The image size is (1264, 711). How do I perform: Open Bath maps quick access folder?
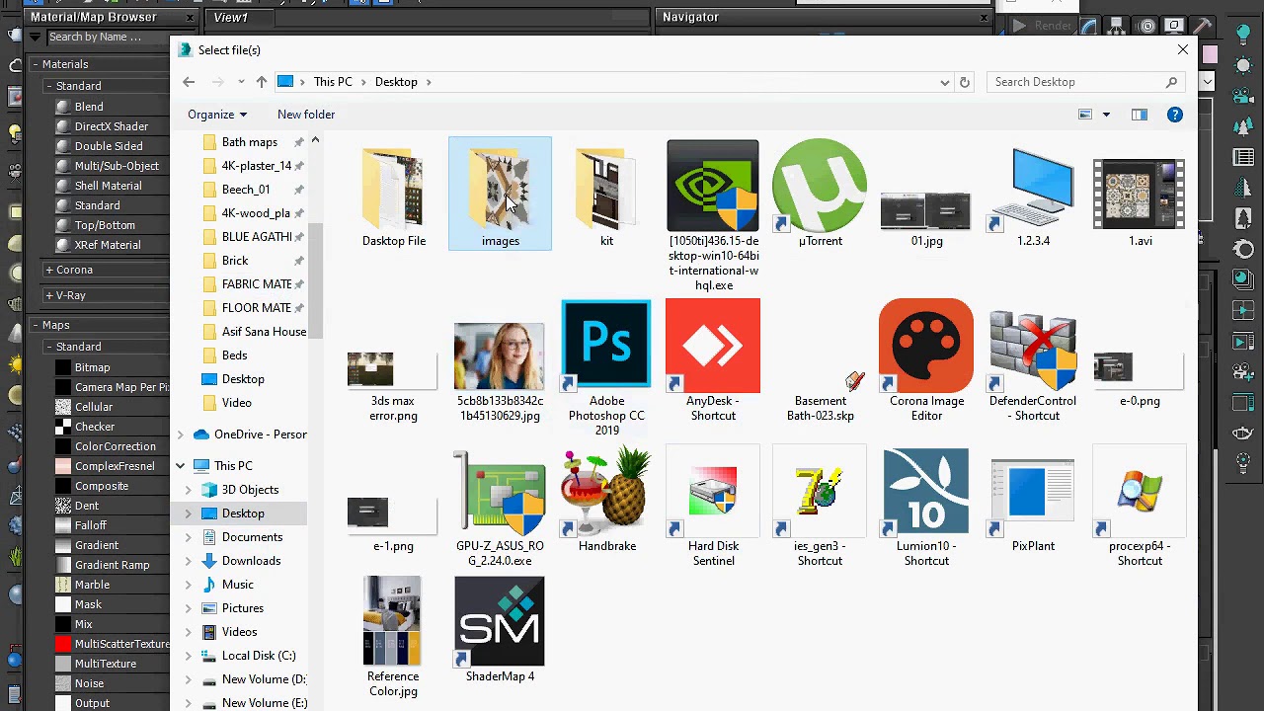point(252,142)
